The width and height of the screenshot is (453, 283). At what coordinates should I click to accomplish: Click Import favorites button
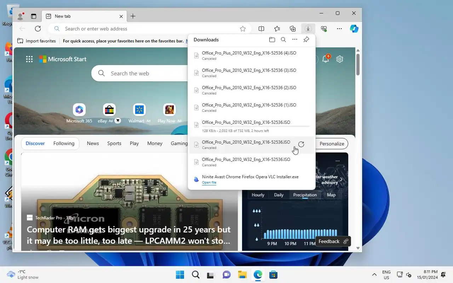click(36, 41)
